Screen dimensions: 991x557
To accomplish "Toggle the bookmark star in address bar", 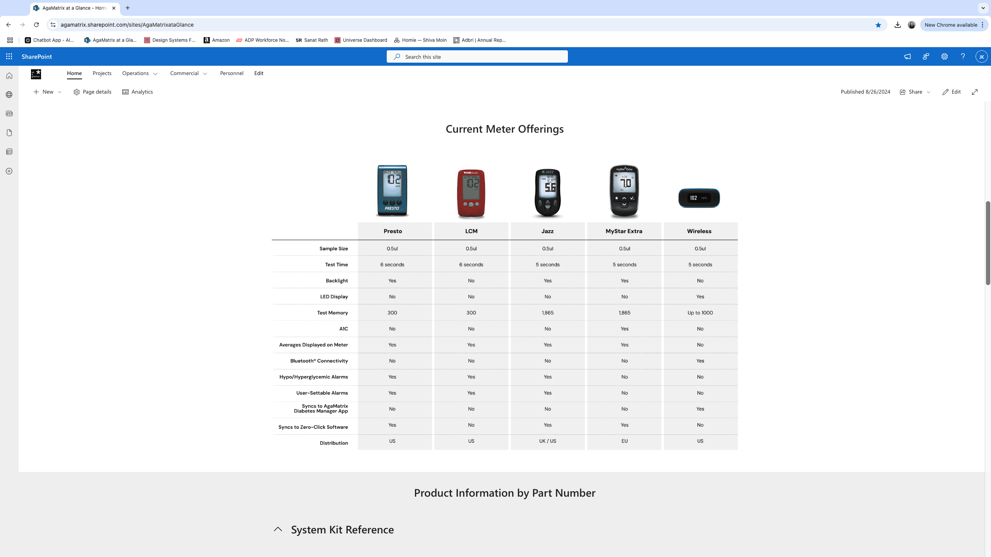I will (x=878, y=25).
